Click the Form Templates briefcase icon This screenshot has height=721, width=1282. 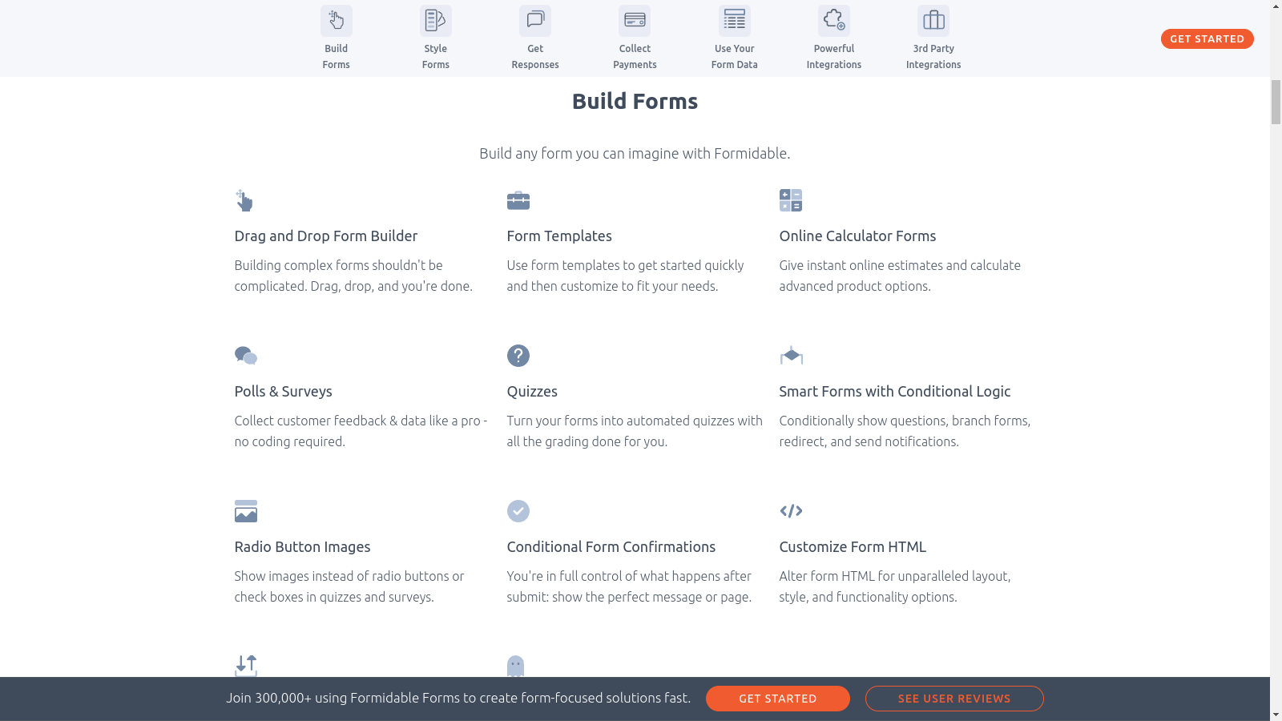click(x=518, y=200)
